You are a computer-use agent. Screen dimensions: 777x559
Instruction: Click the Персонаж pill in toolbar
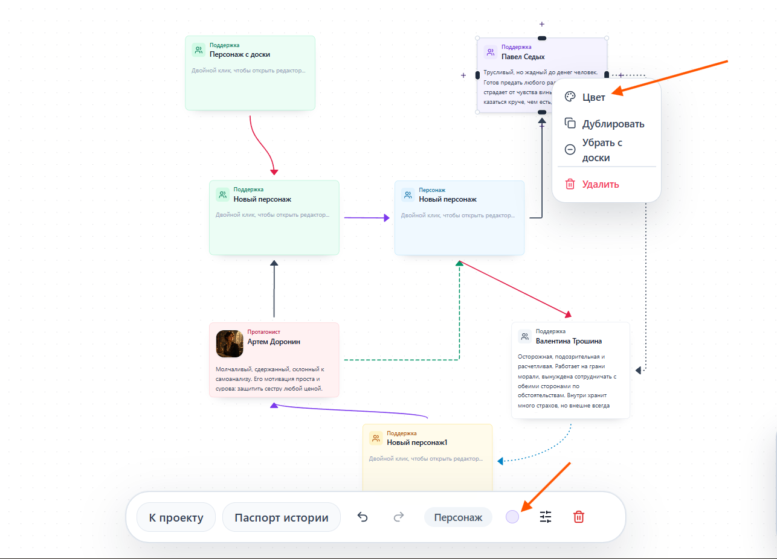459,517
